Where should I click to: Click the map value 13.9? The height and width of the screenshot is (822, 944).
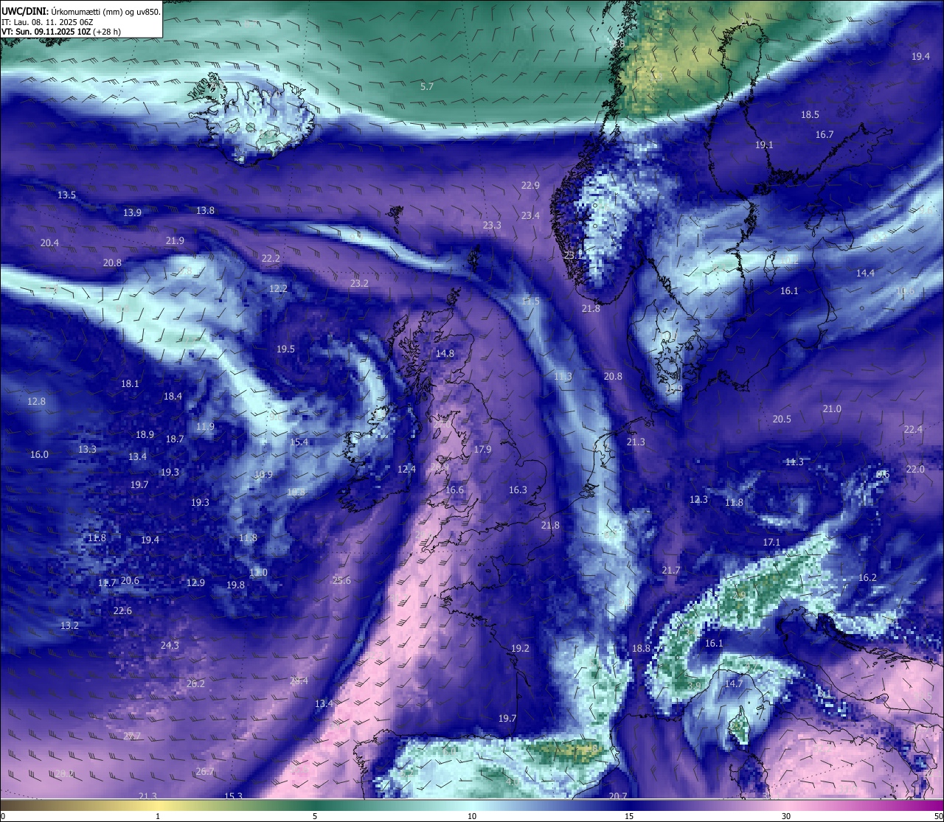[x=132, y=213]
